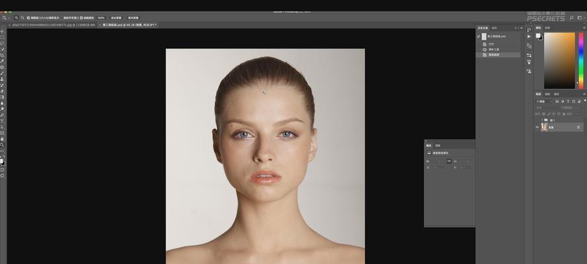Click toolbox foreground color swatch
This screenshot has height=264, width=587.
pyautogui.click(x=1, y=161)
